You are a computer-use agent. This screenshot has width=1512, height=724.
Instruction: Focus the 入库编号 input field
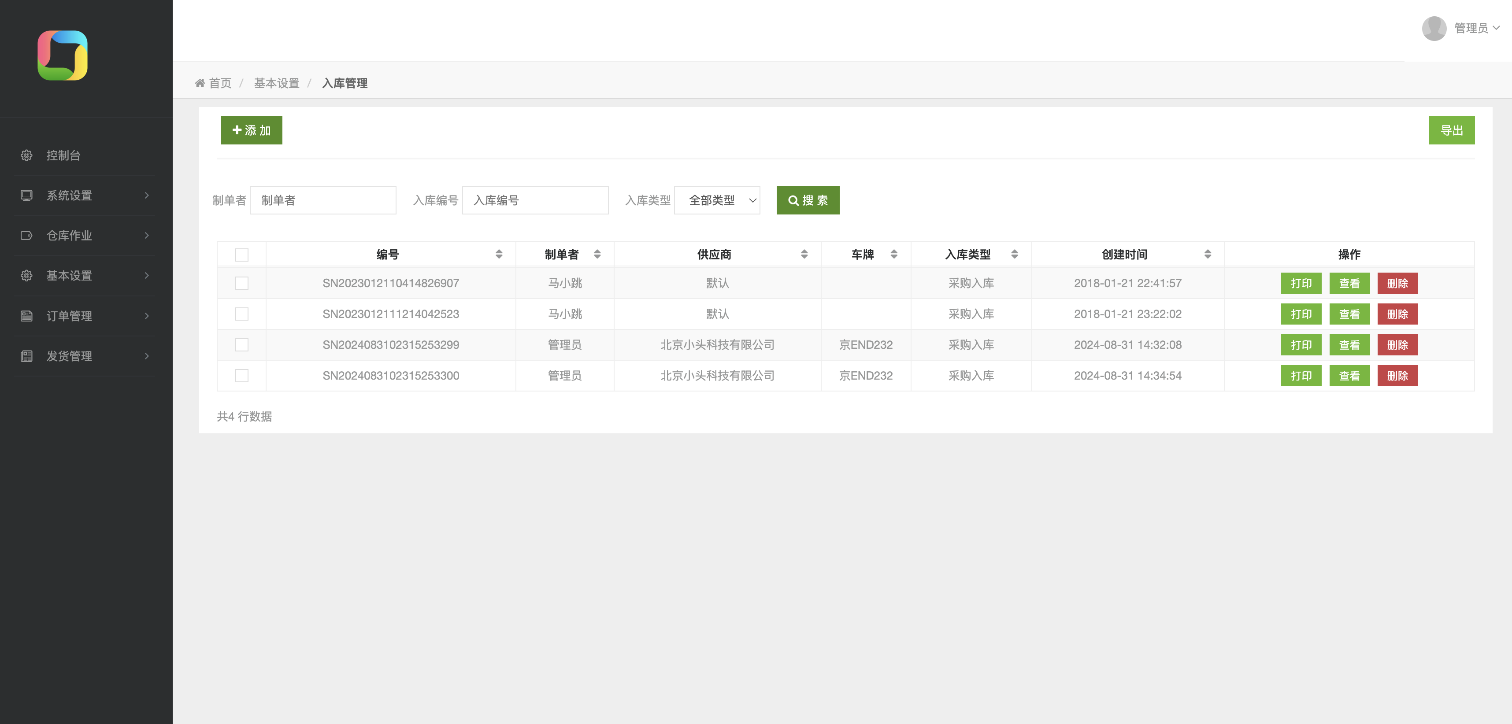click(535, 200)
